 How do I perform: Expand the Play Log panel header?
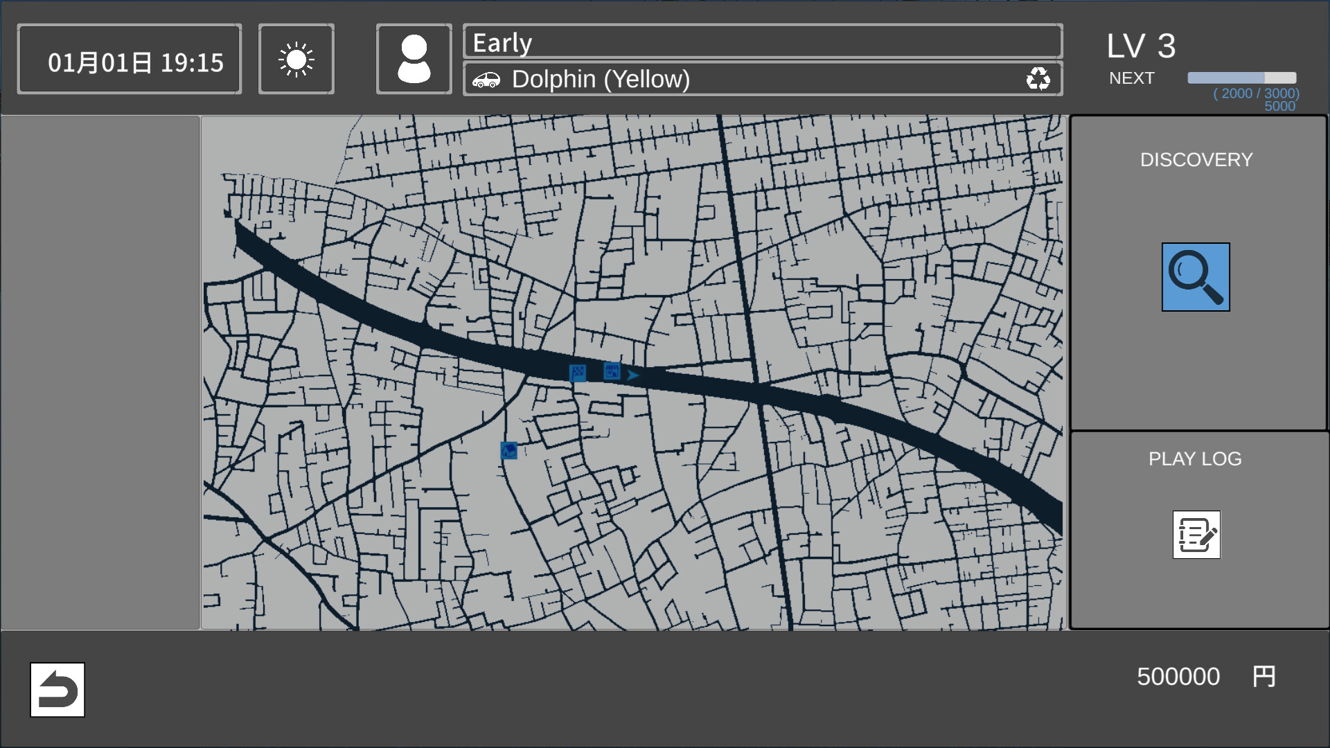pos(1196,458)
